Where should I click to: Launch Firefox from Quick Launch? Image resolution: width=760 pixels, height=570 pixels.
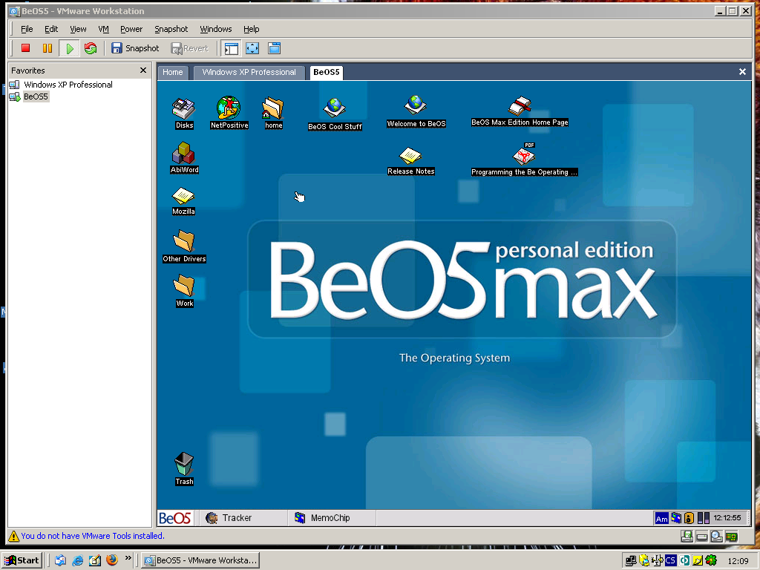point(112,560)
